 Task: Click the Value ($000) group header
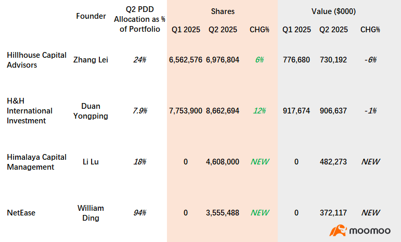pyautogui.click(x=333, y=11)
